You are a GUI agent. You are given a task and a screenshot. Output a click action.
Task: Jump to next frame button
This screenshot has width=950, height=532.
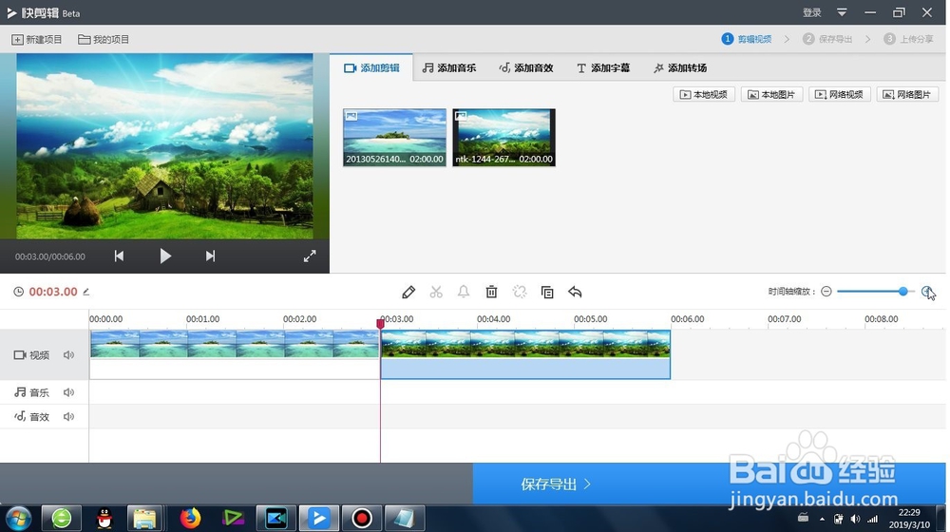210,256
